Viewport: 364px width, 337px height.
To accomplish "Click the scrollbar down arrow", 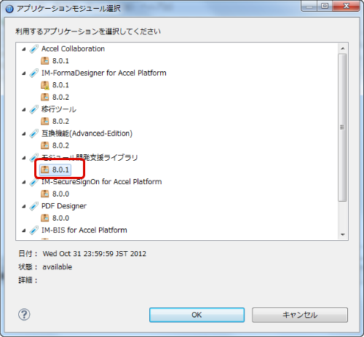I will pyautogui.click(x=342, y=234).
